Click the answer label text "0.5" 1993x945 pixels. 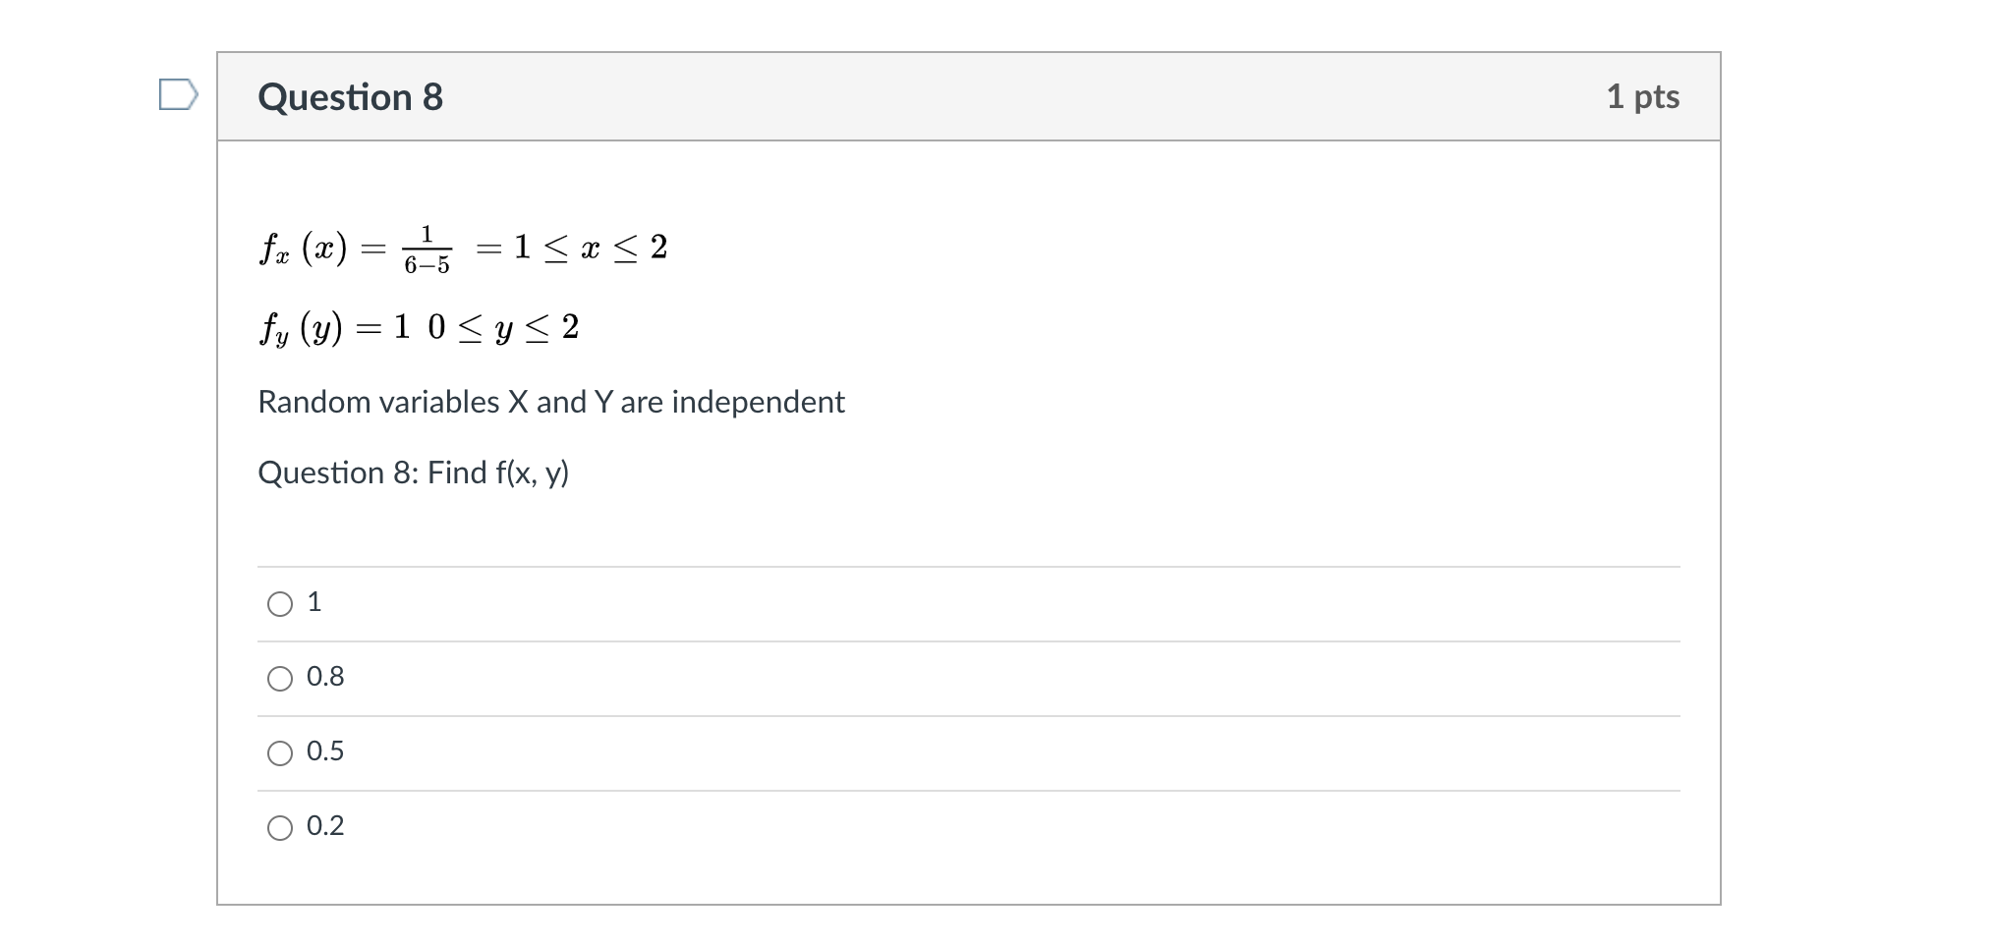[x=325, y=751]
